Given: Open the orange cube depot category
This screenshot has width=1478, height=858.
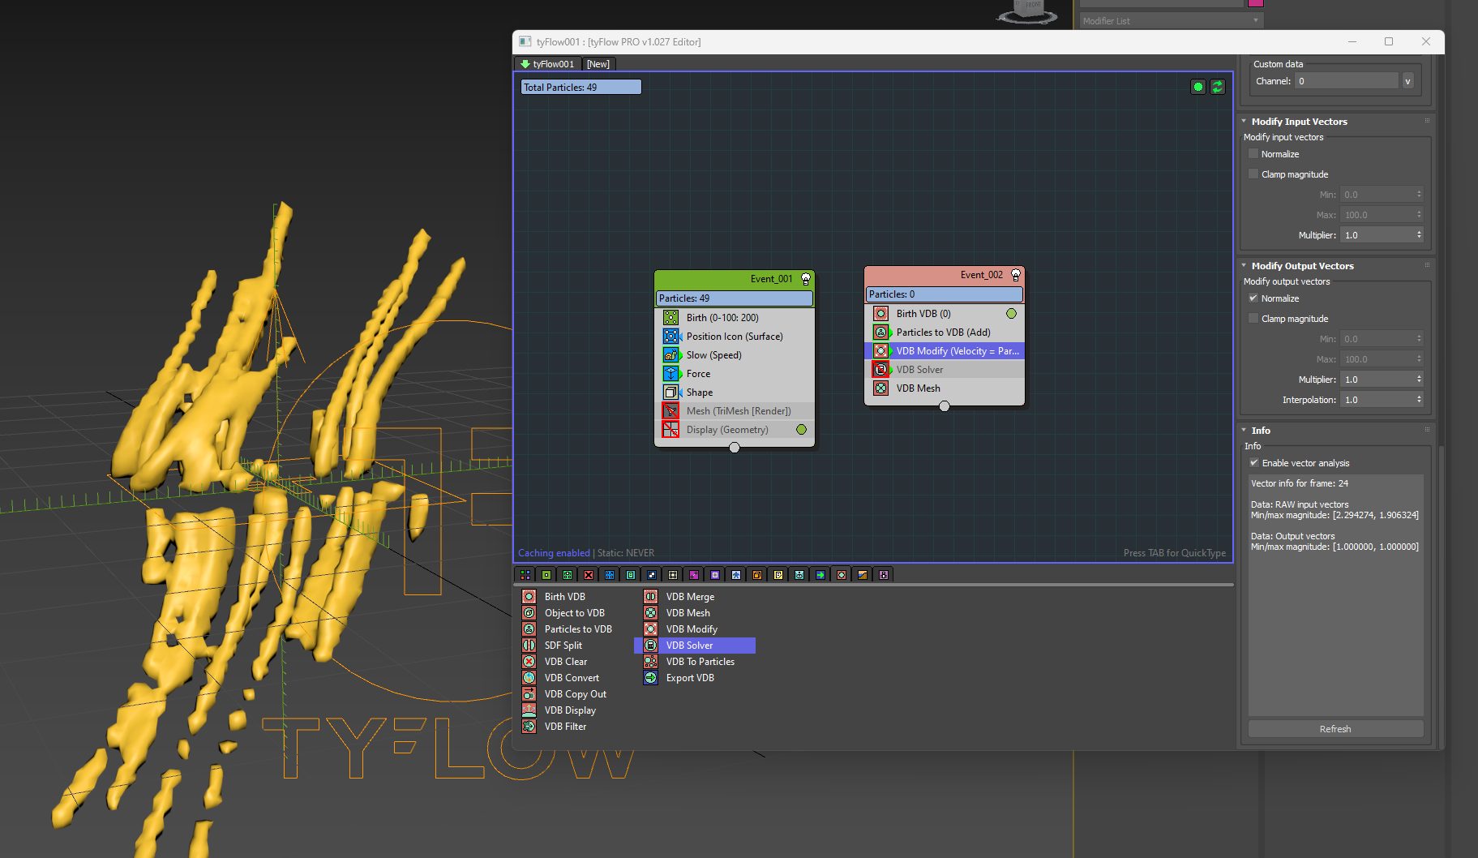Looking at the screenshot, I should (x=757, y=575).
